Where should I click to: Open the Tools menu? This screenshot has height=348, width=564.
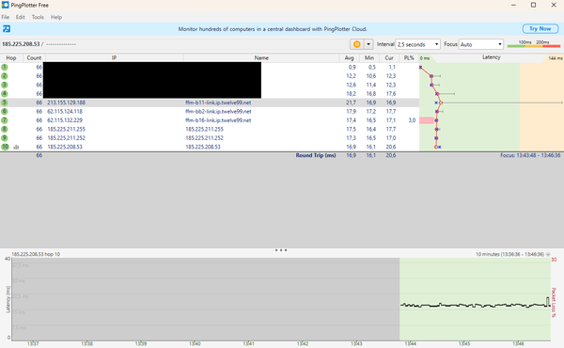coord(38,17)
